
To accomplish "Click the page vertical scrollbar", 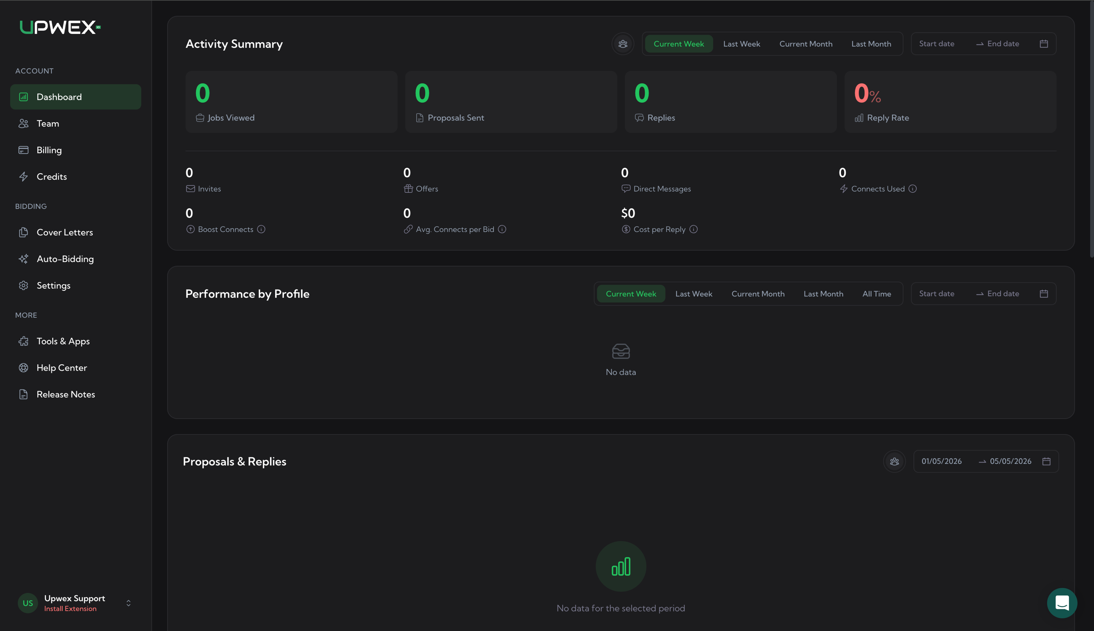I will click(1091, 130).
